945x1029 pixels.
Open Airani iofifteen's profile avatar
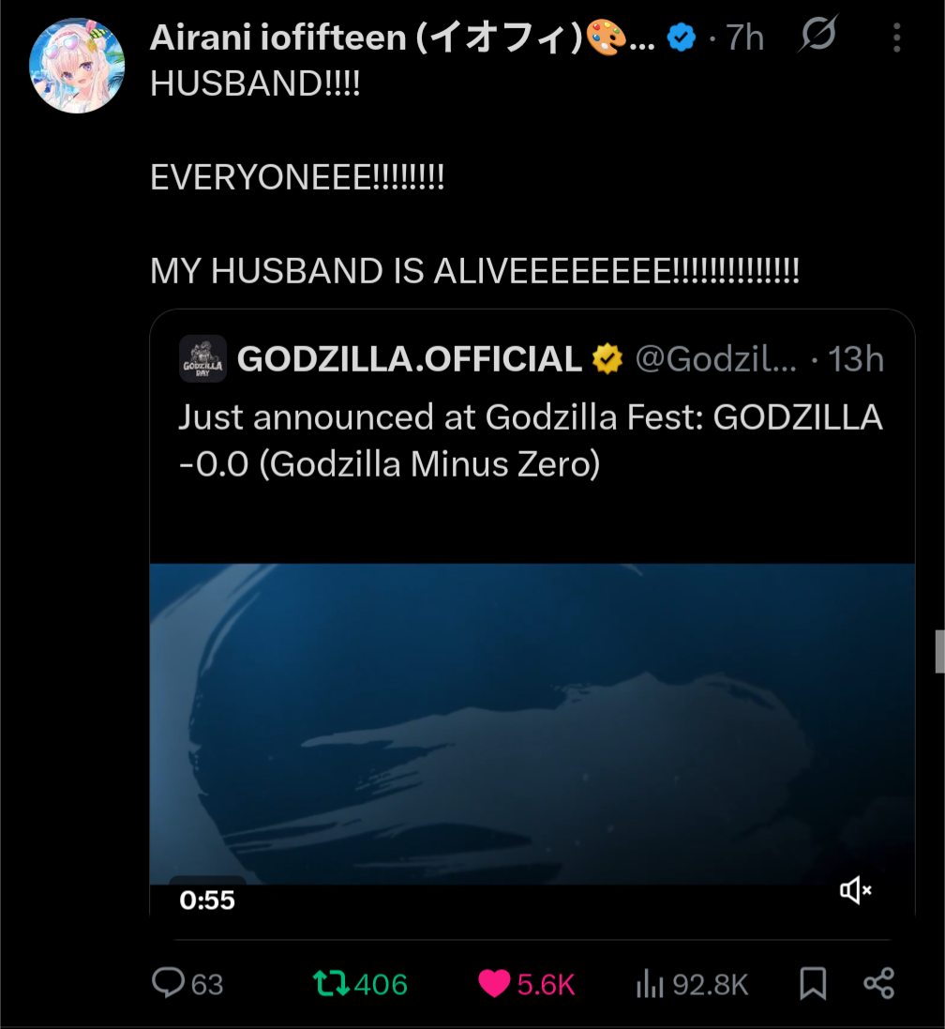tap(77, 66)
